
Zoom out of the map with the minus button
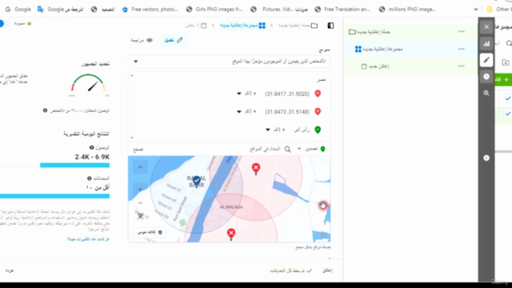[140, 202]
